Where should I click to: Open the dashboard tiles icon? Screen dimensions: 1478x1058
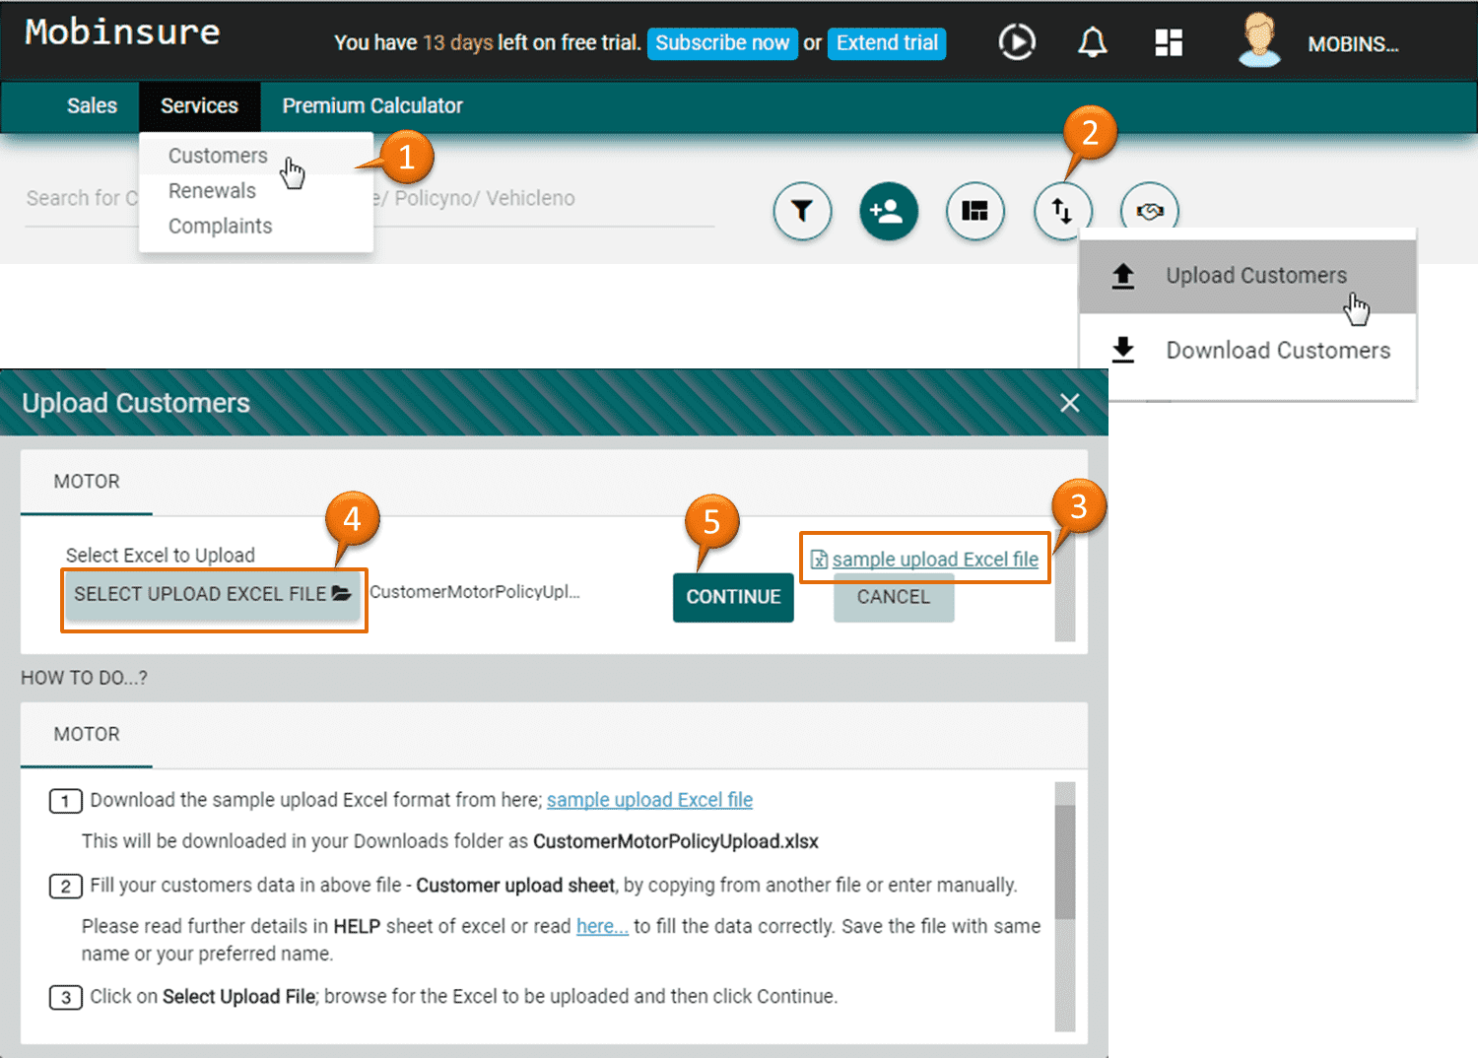click(x=1169, y=42)
